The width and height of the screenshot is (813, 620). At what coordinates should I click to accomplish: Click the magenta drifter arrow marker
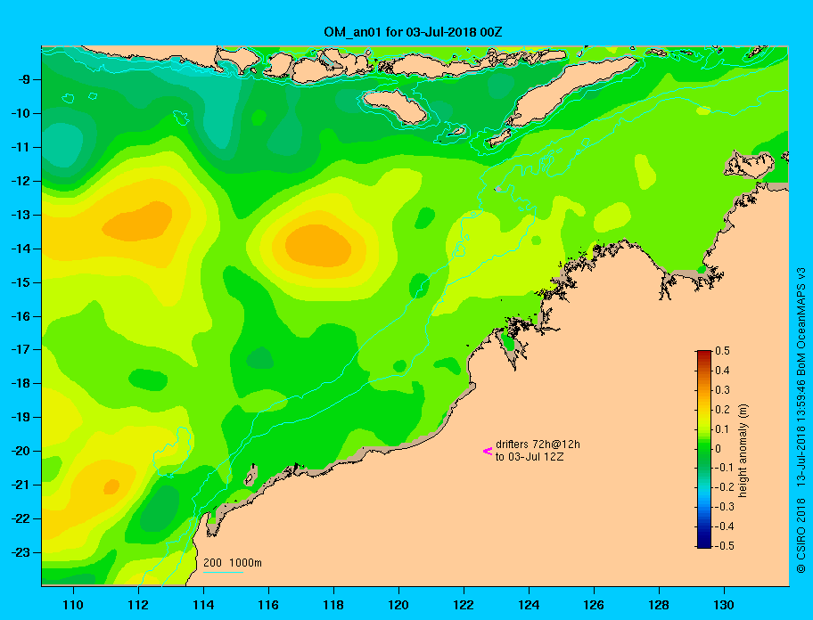[x=488, y=451]
